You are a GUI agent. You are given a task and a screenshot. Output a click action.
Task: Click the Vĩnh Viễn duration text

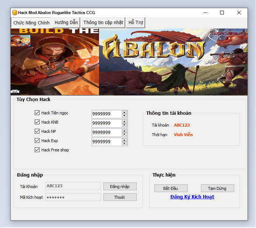click(183, 135)
